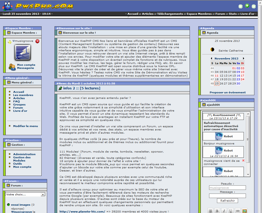262x213 pixels.
Task: Click the arrow icon beside Agenda title
Action: (x=204, y=33)
